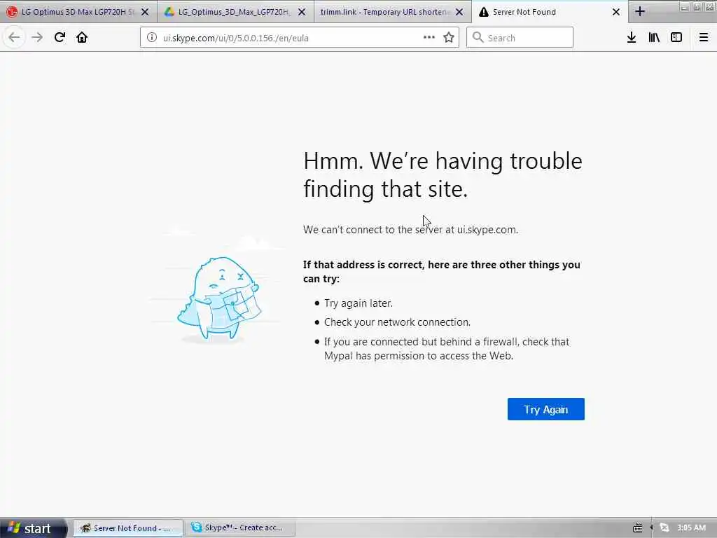Open the browser home page
This screenshot has height=538, width=717.
tap(82, 38)
